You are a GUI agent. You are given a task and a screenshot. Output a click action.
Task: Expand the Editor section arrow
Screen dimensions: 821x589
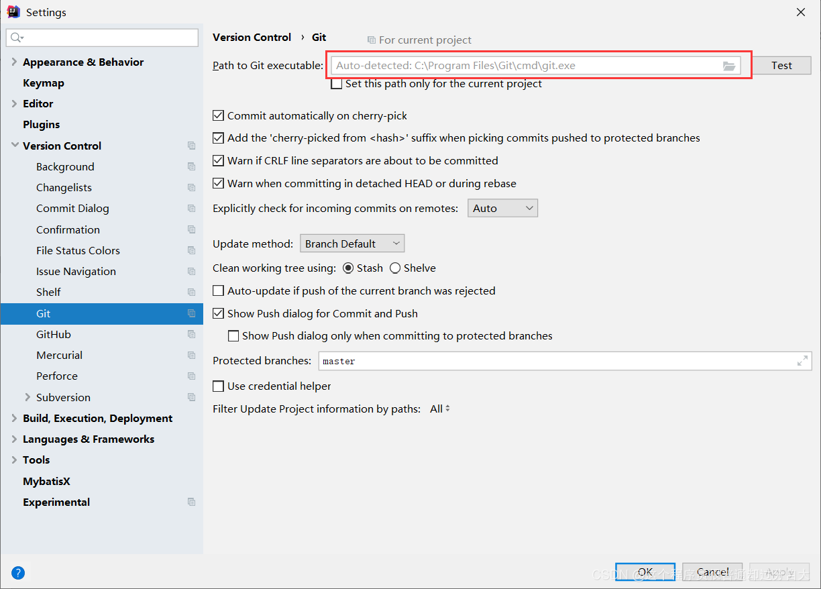[x=15, y=103]
